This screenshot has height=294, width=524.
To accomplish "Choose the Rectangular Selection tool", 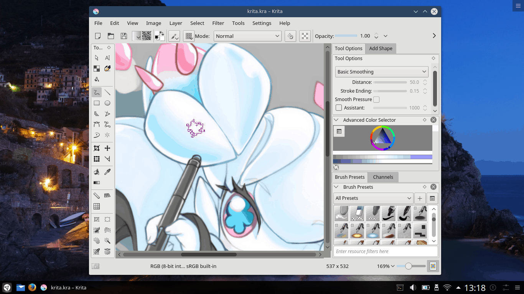I will 97,219.
